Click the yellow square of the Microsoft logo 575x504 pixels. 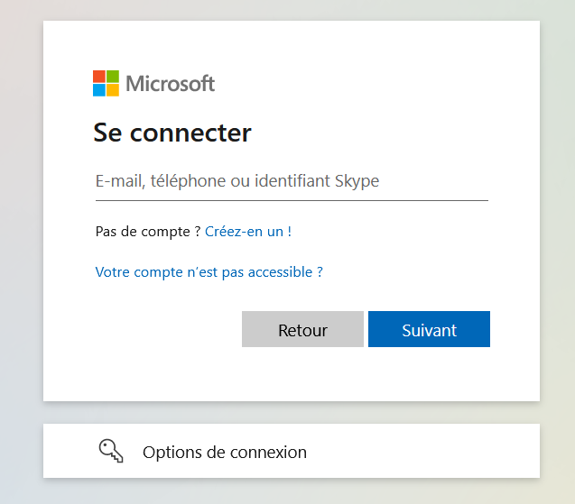tap(113, 90)
